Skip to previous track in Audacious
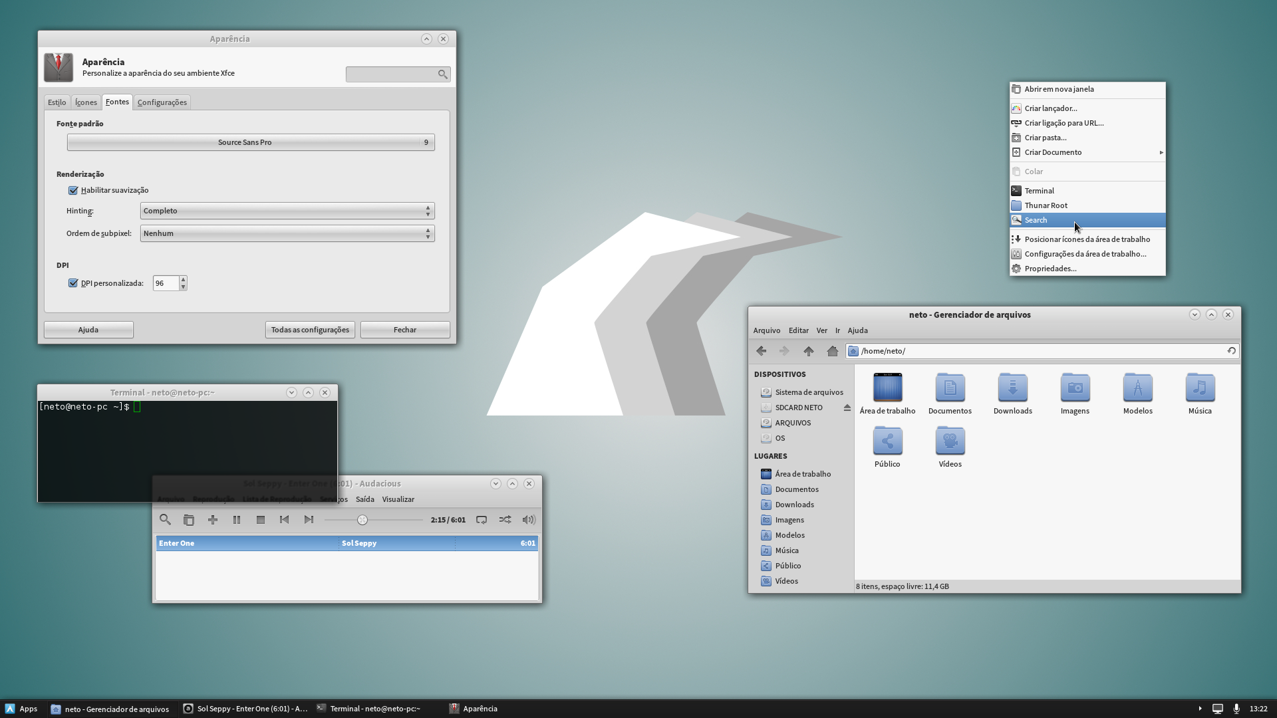Screen dimensions: 1277x718 [x=285, y=520]
